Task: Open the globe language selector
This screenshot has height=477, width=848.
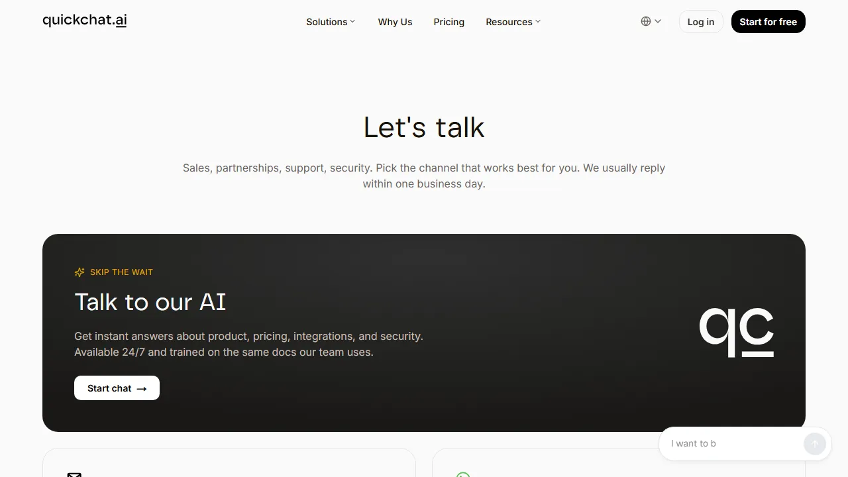Action: tap(651, 21)
